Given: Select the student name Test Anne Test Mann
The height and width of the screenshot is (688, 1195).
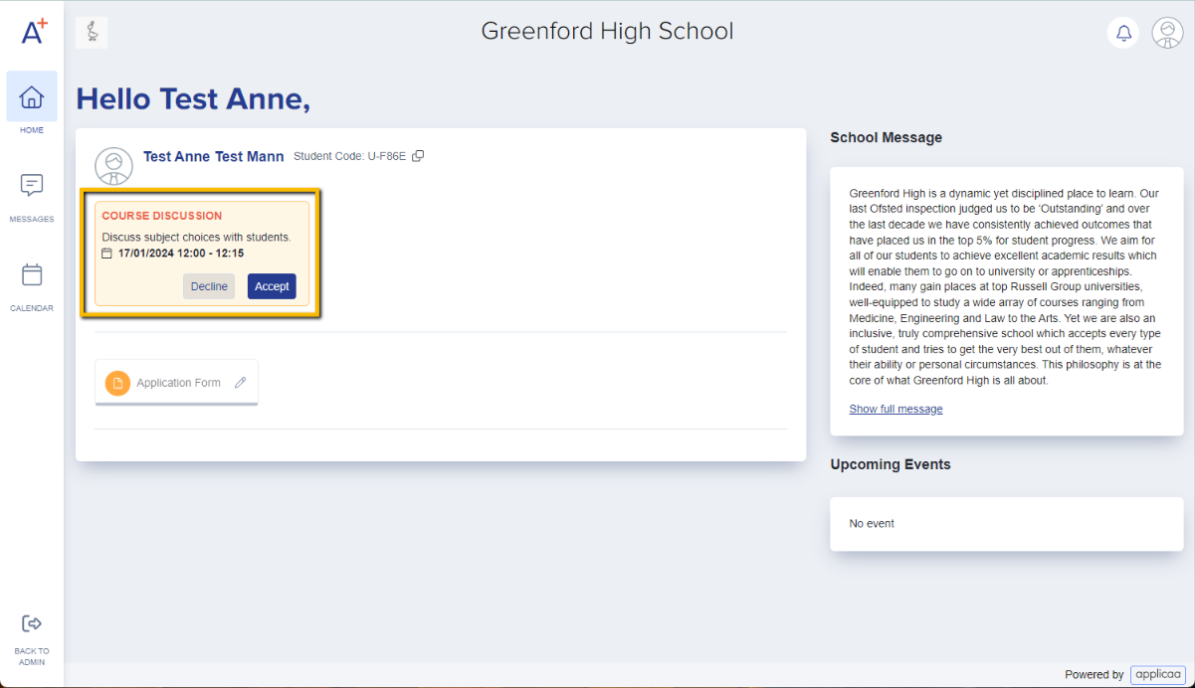Looking at the screenshot, I should click(x=213, y=156).
